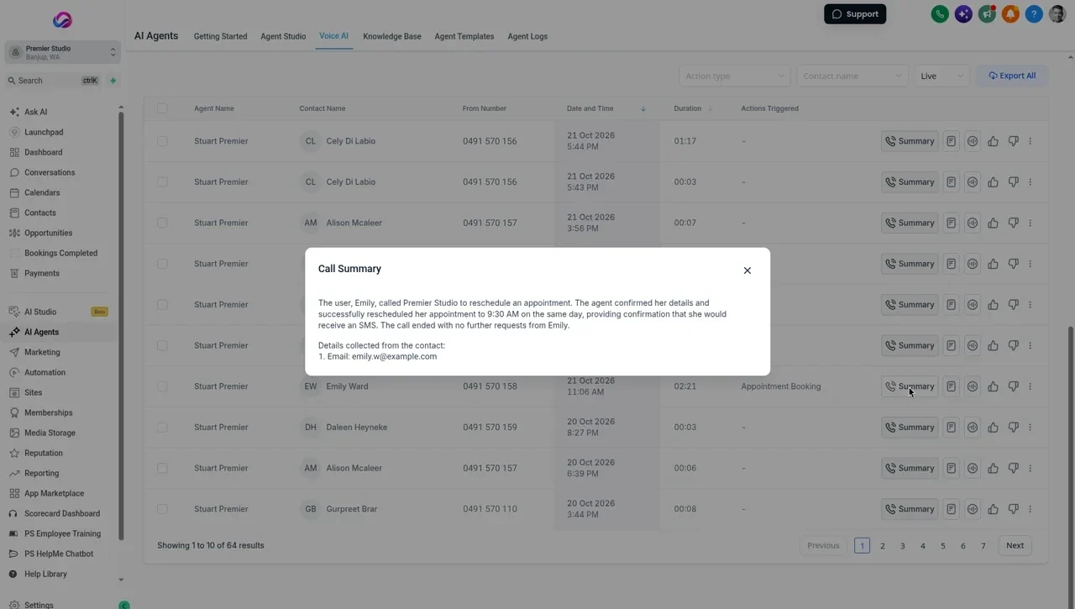1075x609 pixels.
Task: Open the Action type filter dropdown
Action: click(x=735, y=76)
